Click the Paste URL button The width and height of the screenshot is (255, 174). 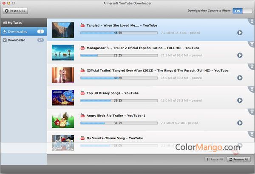(x=15, y=11)
